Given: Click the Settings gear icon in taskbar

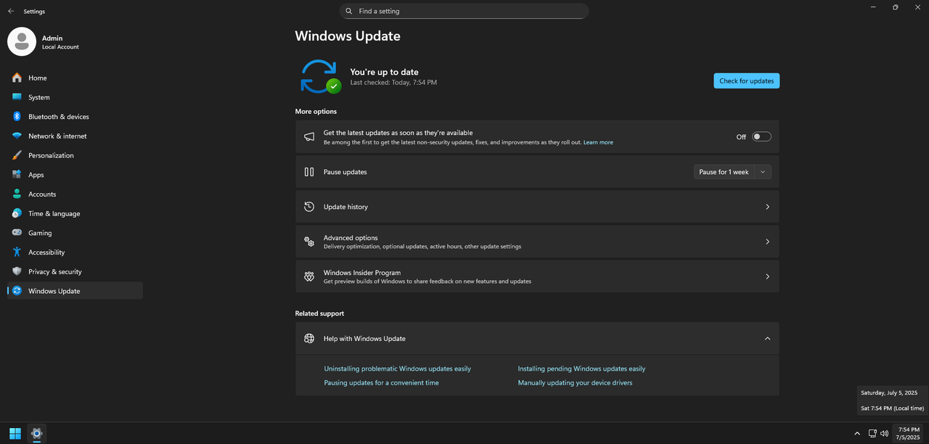Looking at the screenshot, I should coord(37,434).
